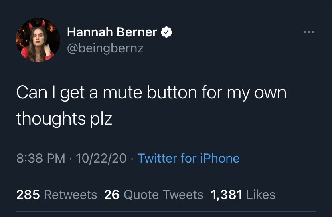Click the 8:38 PM timestamp
This screenshot has height=217, width=332.
40,158
